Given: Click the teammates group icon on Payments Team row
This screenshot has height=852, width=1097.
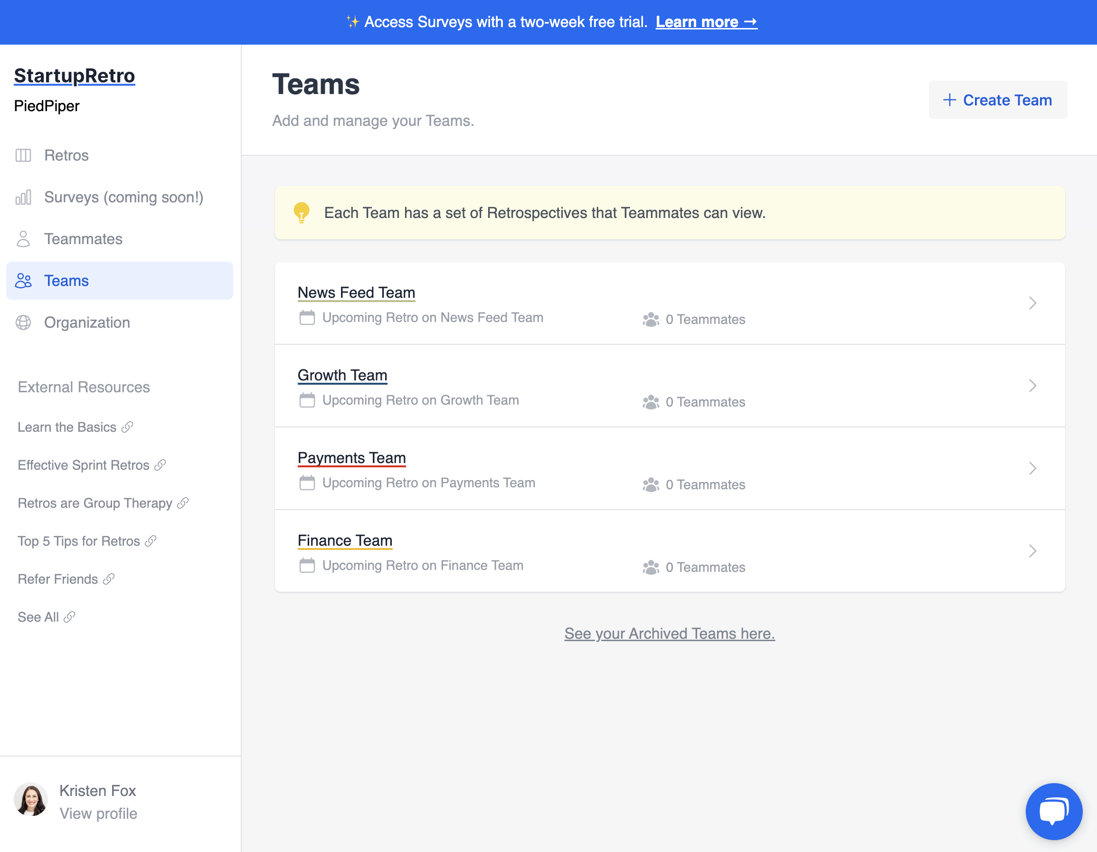Looking at the screenshot, I should pos(651,485).
